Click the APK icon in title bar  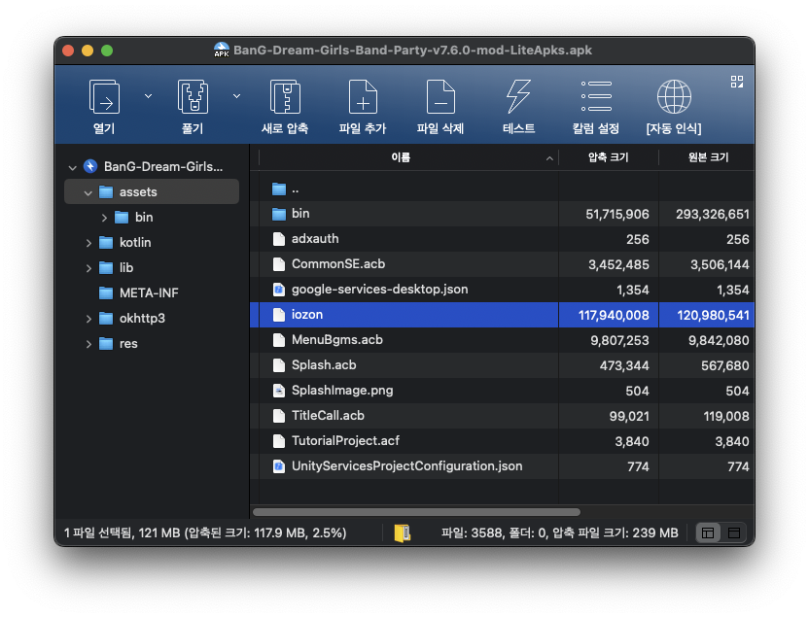point(222,50)
